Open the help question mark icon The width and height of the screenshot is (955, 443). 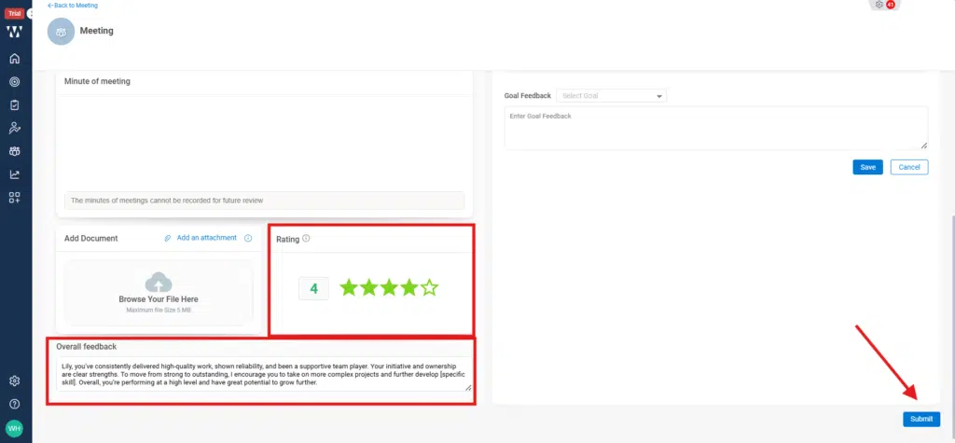pos(14,404)
